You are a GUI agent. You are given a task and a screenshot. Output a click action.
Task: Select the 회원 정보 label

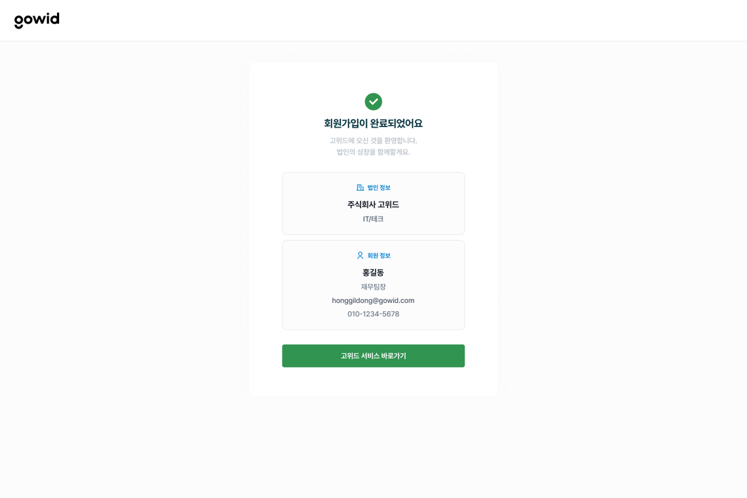pos(379,256)
